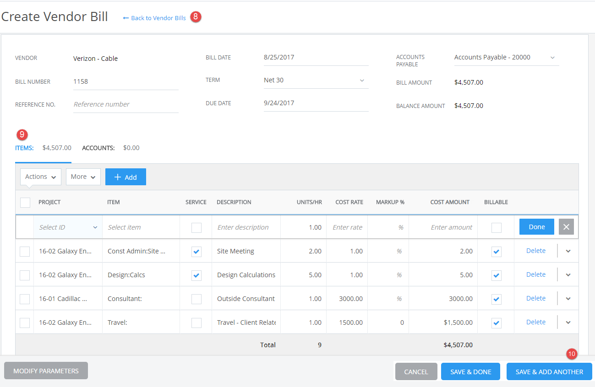Click new row Markup % field

pyautogui.click(x=388, y=227)
